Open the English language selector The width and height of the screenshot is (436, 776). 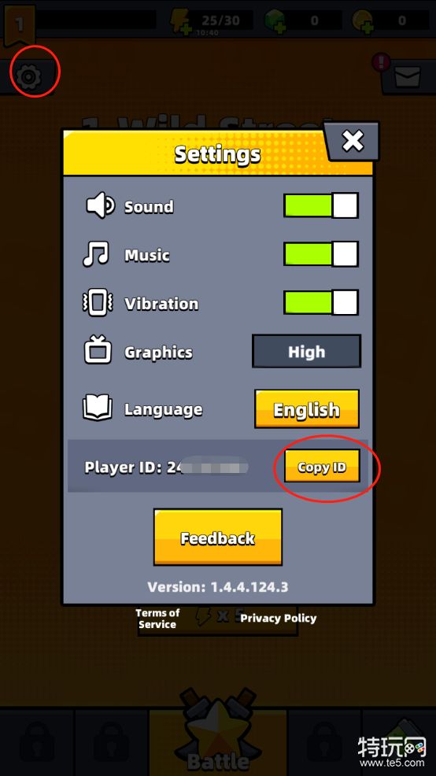coord(307,409)
